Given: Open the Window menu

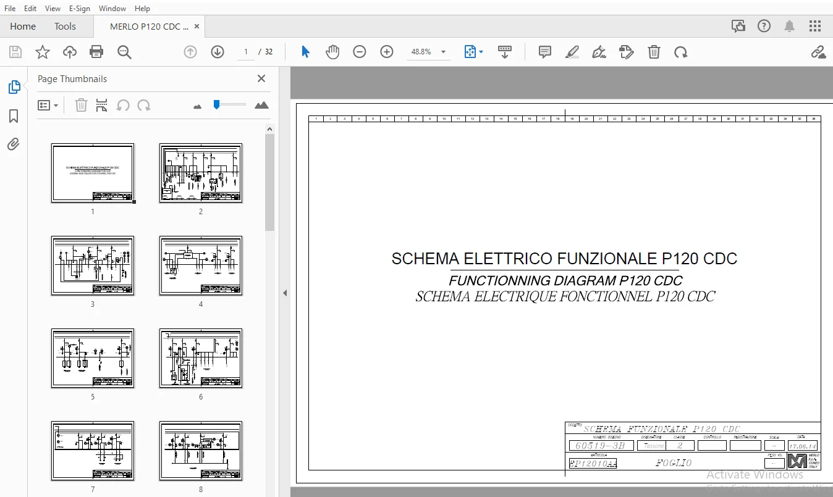Looking at the screenshot, I should point(112,8).
